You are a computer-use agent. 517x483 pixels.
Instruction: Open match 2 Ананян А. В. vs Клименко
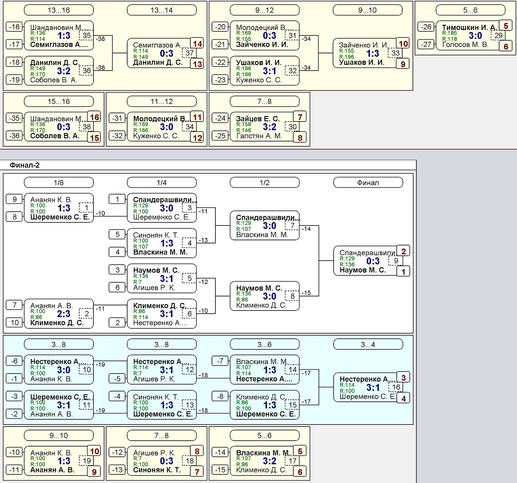(59, 314)
